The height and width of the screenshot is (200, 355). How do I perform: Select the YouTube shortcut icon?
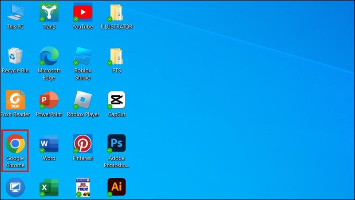click(83, 12)
